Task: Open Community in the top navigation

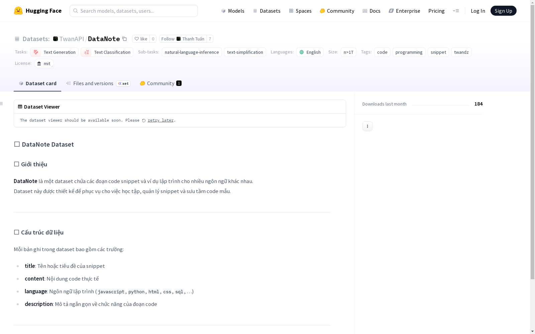Action: pos(337,11)
